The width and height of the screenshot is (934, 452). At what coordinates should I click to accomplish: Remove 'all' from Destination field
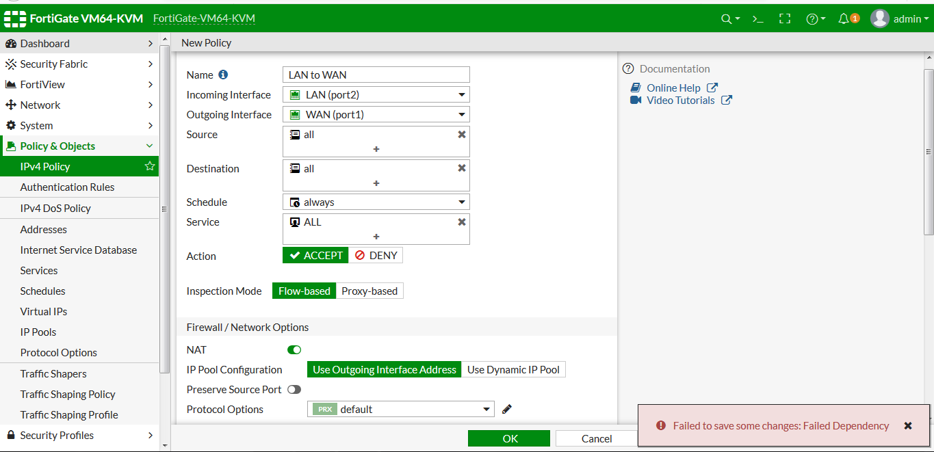coord(462,168)
